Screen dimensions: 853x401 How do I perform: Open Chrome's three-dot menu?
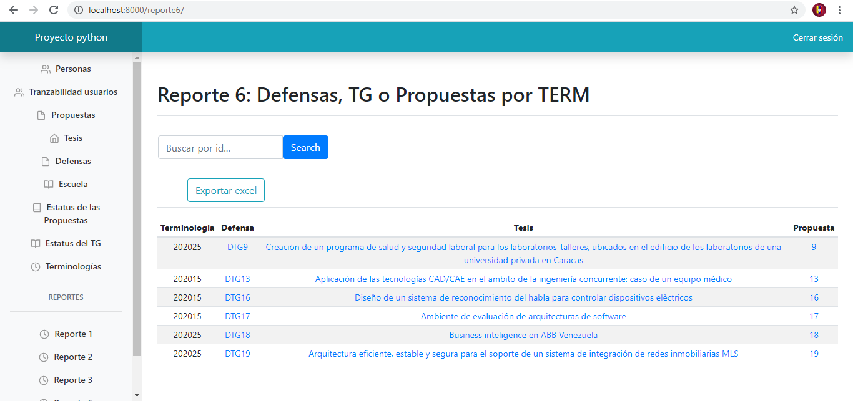[x=840, y=10]
